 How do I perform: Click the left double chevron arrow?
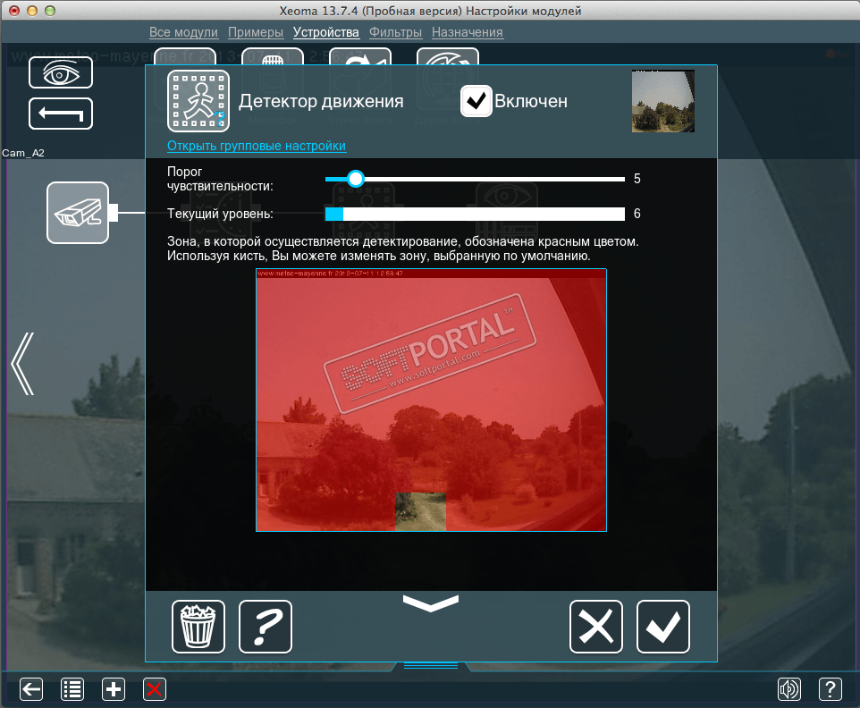[22, 364]
